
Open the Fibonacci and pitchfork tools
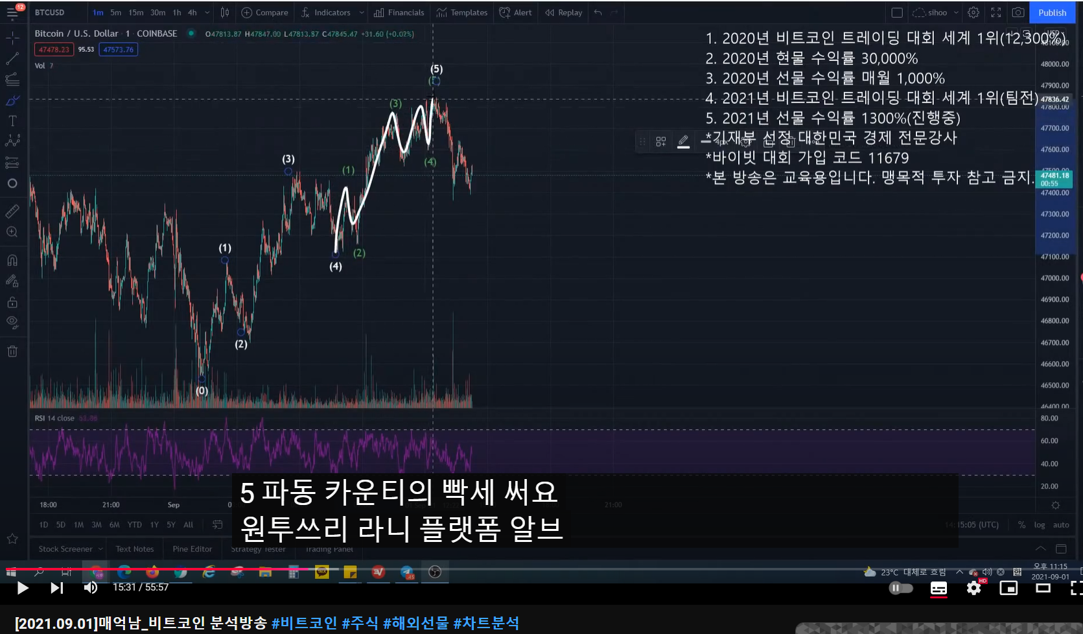[x=12, y=80]
